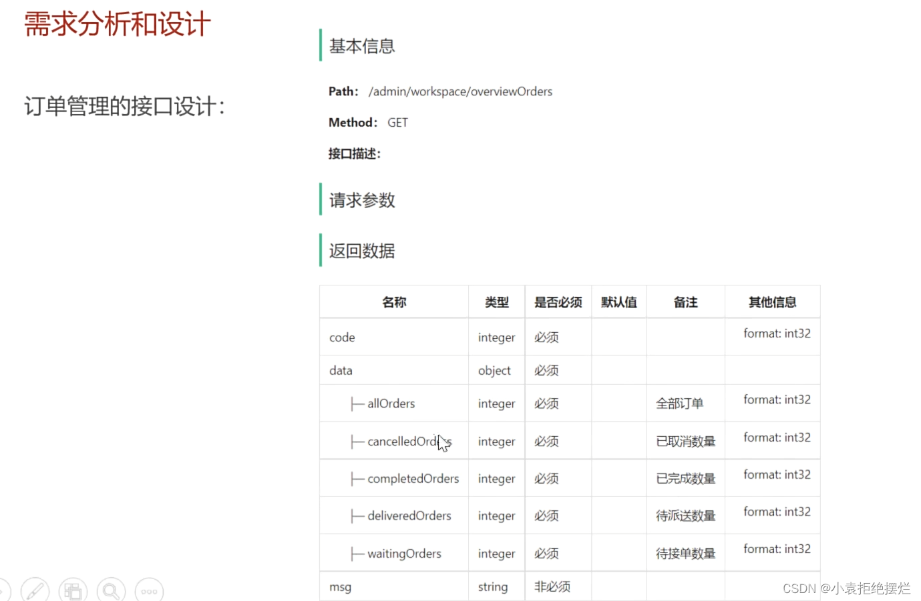
Task: Click the partially visible arrow navigation icon
Action: pyautogui.click(x=5, y=590)
